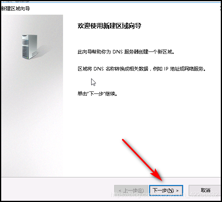Viewport: 222px width, 202px height.
Task: Click the sentence starting 区域将 DNS 名称
Action: (142, 69)
